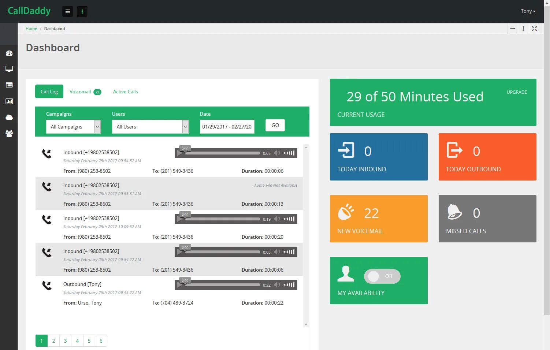
Task: Click the UPGRADE link
Action: click(x=517, y=92)
